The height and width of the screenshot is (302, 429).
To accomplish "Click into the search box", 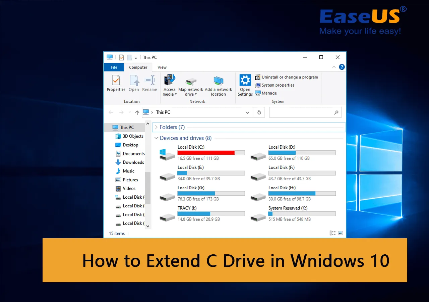I will tap(305, 112).
